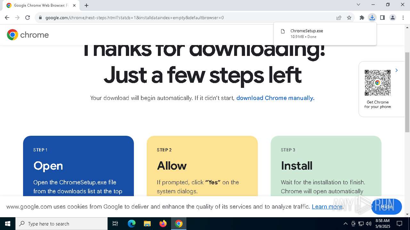Select the Google Chrome Web Browser tab
Image resolution: width=410 pixels, height=230 pixels.
pos(41,5)
